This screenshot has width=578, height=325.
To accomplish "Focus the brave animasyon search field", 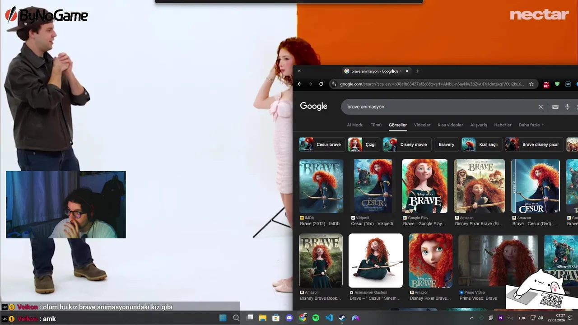I will pos(440,107).
